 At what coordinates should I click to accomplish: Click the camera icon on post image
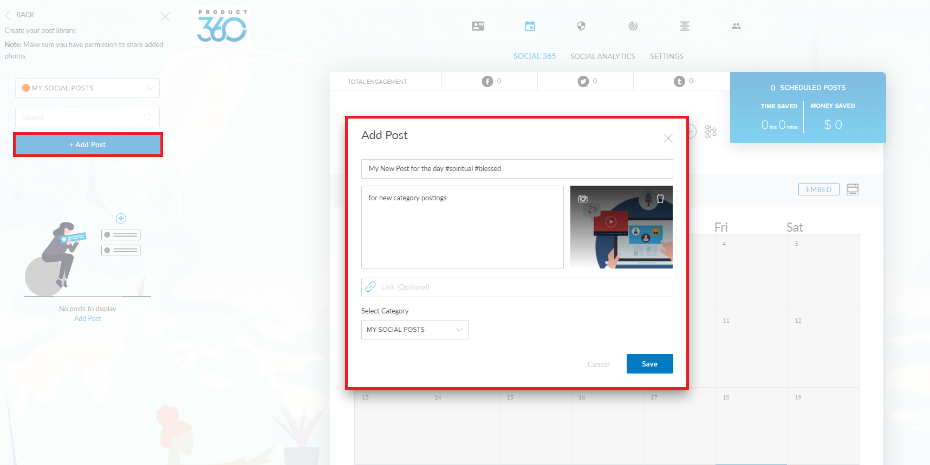583,199
